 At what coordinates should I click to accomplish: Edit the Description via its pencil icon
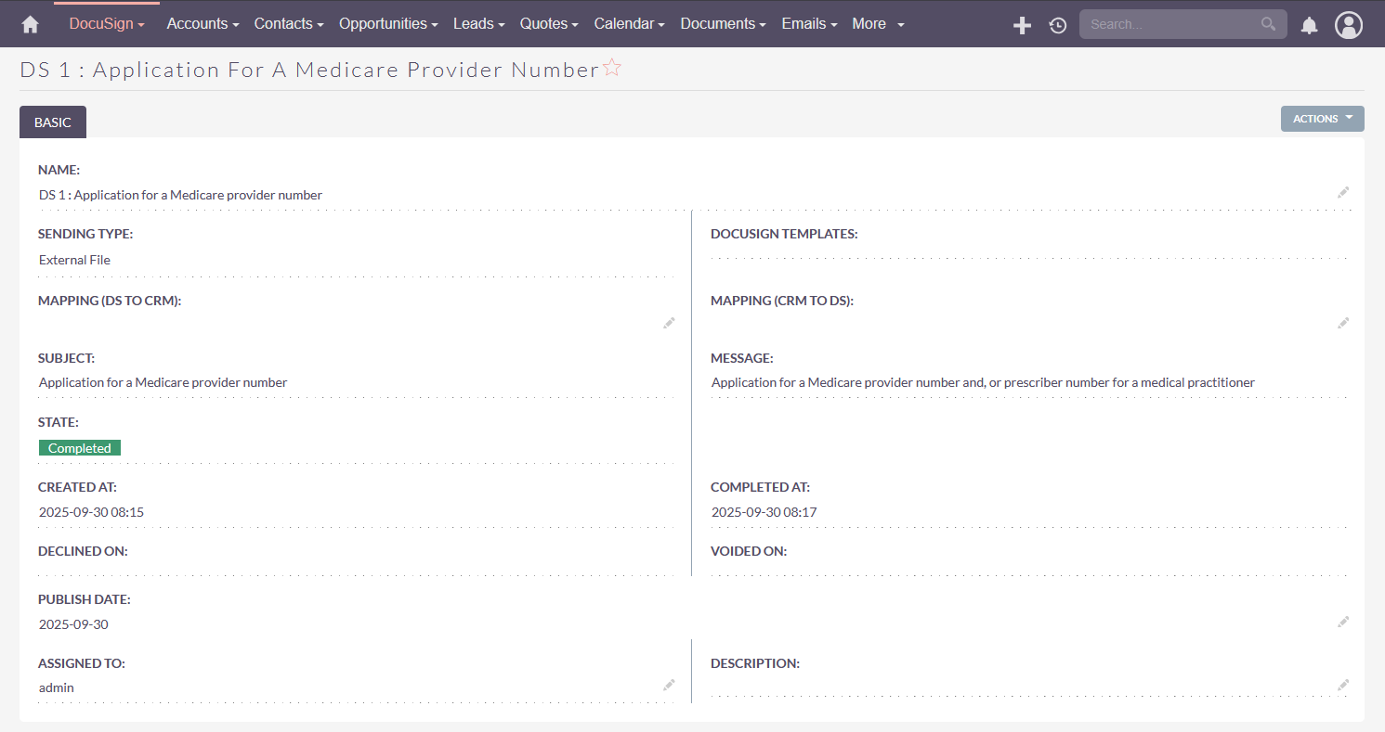pyautogui.click(x=1343, y=685)
